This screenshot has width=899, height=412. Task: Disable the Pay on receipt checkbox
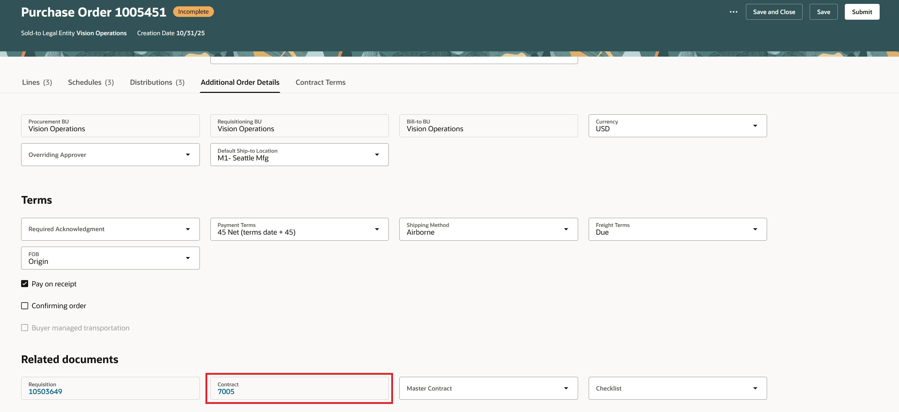tap(24, 283)
